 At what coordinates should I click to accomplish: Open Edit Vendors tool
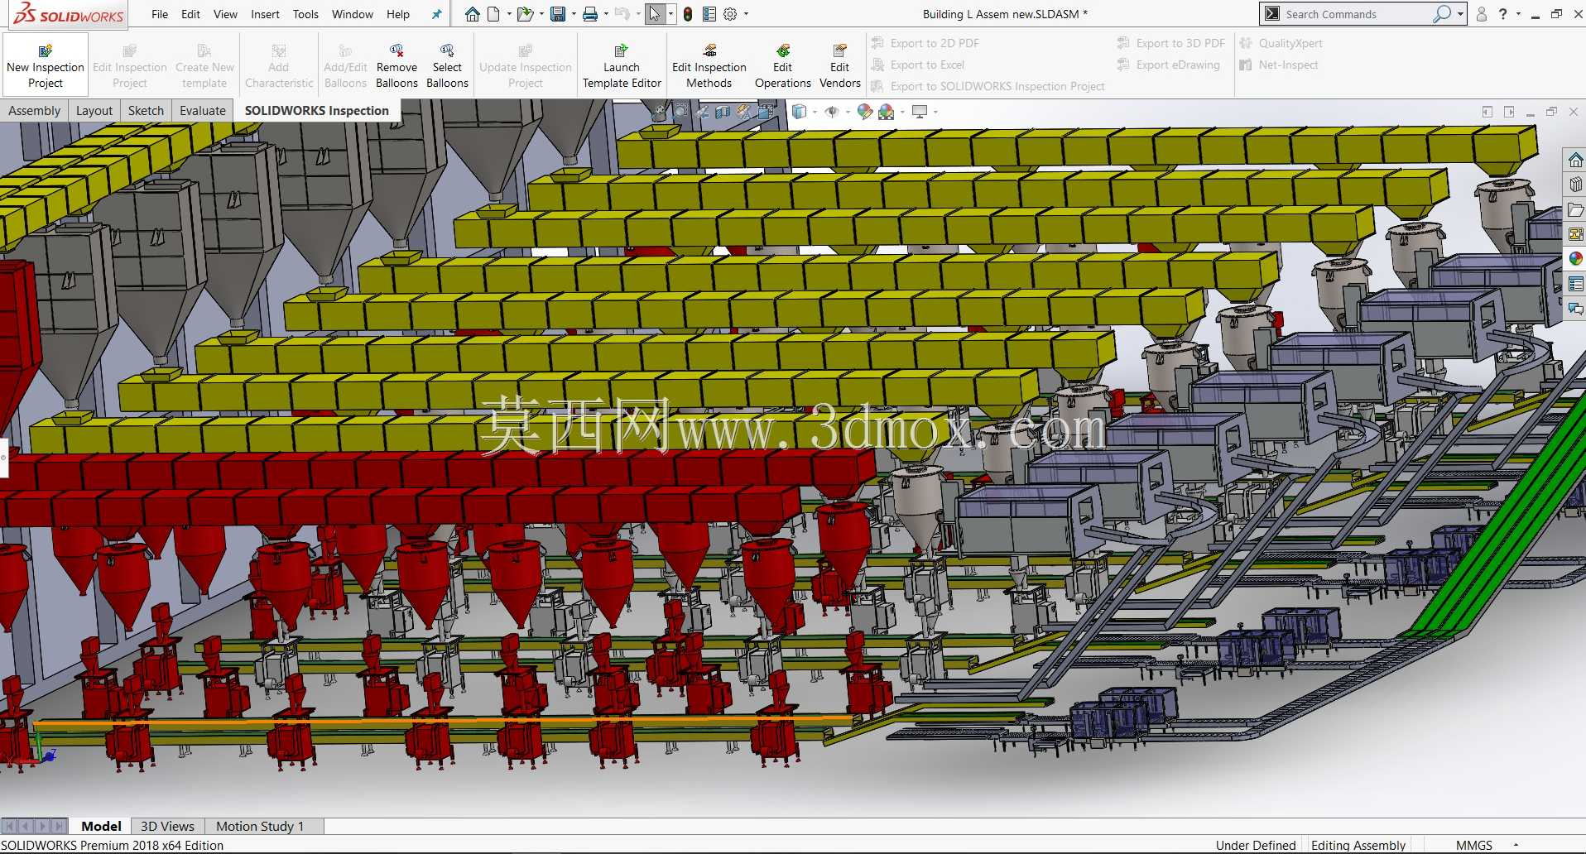click(x=839, y=65)
